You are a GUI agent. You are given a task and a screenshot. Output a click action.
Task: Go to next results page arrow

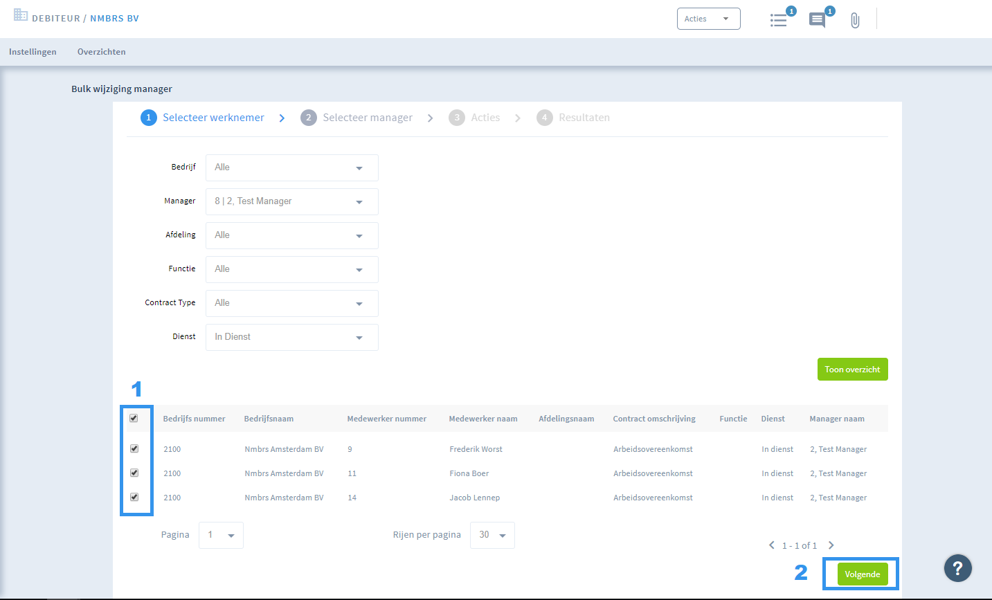click(x=831, y=545)
